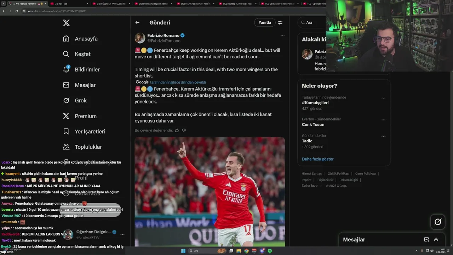Switch to the YouTube browser tab
The image size is (453, 255).
coord(69,4)
